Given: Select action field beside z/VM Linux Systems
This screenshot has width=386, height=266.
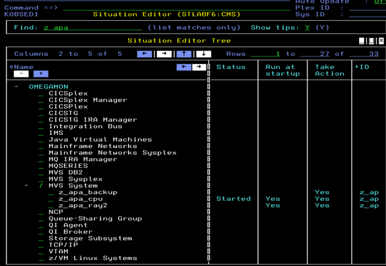Looking at the screenshot, I should point(41,258).
